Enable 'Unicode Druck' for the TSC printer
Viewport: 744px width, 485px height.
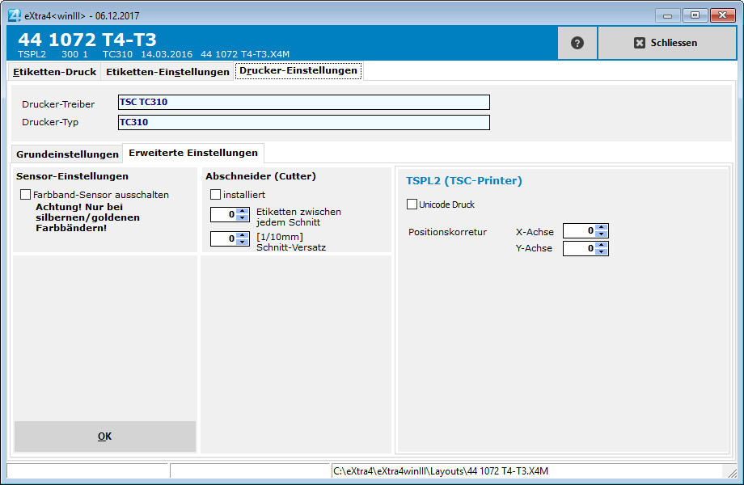pyautogui.click(x=411, y=205)
